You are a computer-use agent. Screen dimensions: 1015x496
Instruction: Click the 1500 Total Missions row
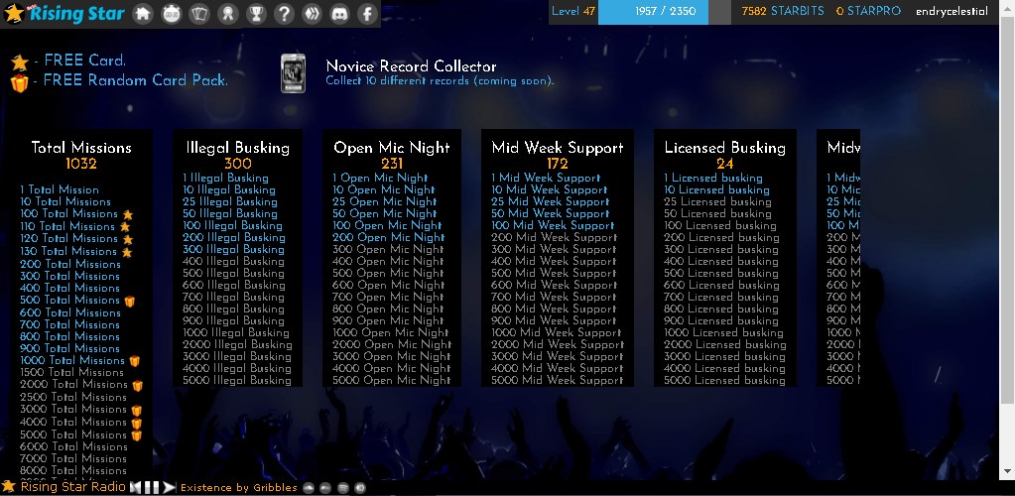coord(71,372)
